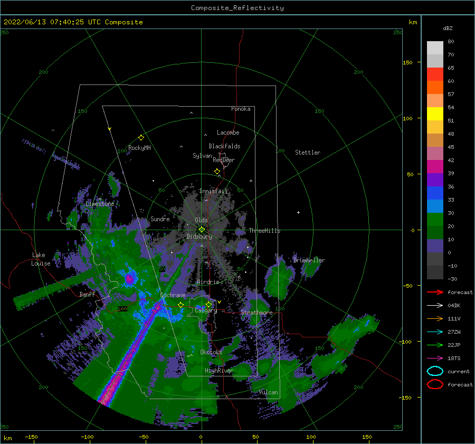Click the cyan current ellipse icon

[435, 371]
